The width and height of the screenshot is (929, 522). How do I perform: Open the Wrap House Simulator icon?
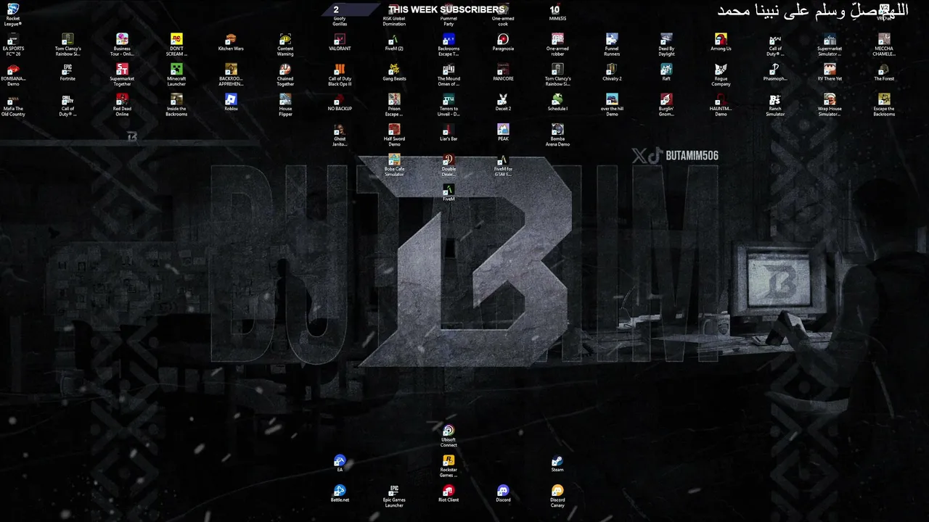[830, 105]
